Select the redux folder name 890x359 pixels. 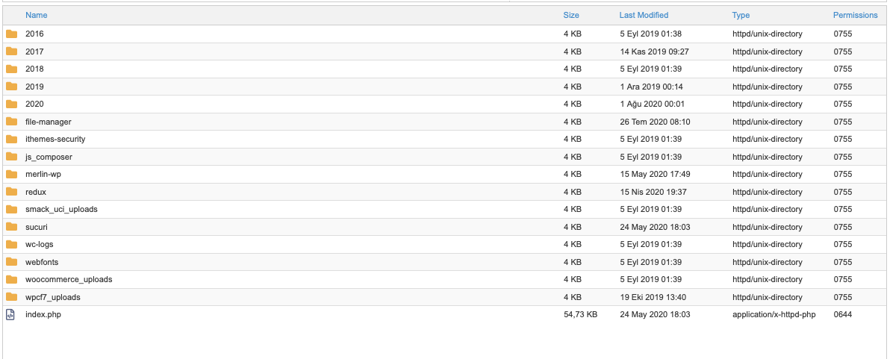(36, 192)
